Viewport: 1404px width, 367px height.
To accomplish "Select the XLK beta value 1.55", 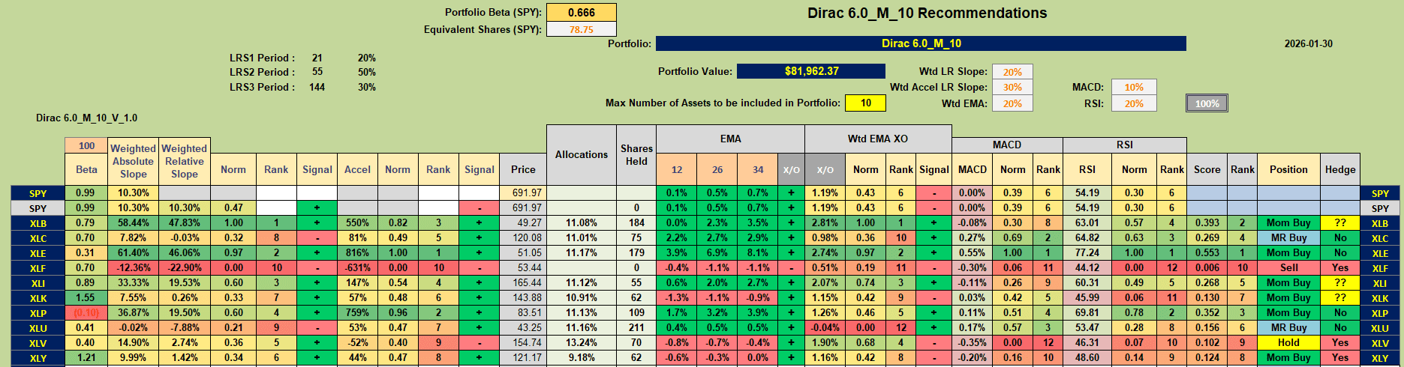I will 87,297.
